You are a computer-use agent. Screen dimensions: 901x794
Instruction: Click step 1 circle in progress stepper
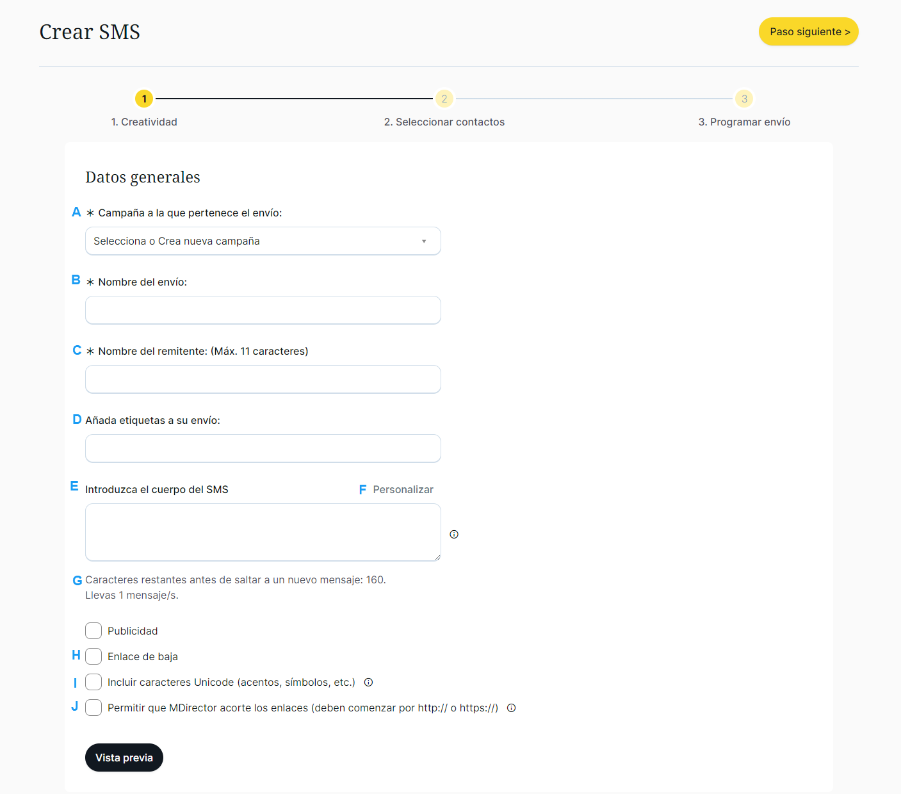[144, 99]
